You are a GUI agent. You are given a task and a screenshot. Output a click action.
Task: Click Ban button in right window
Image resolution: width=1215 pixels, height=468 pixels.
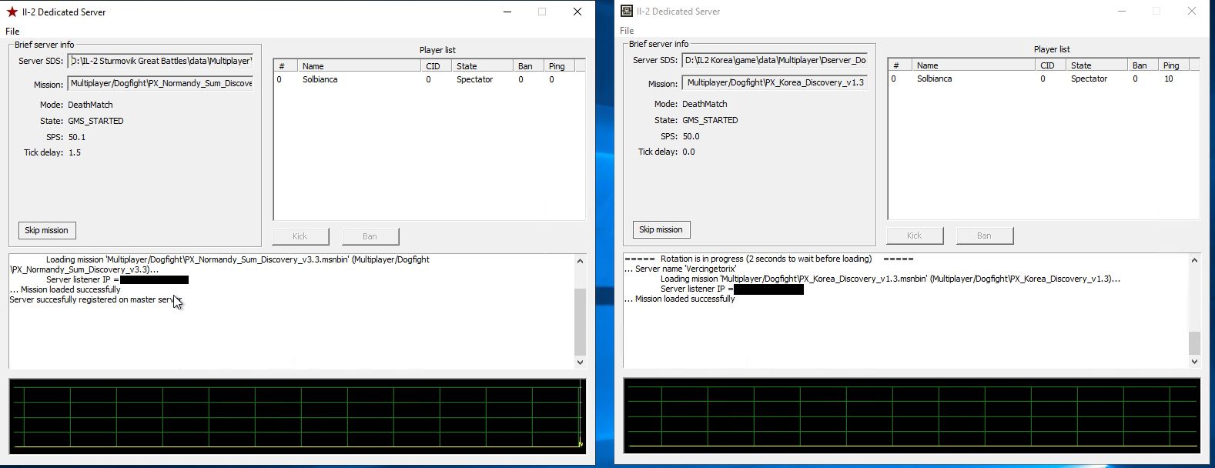984,236
